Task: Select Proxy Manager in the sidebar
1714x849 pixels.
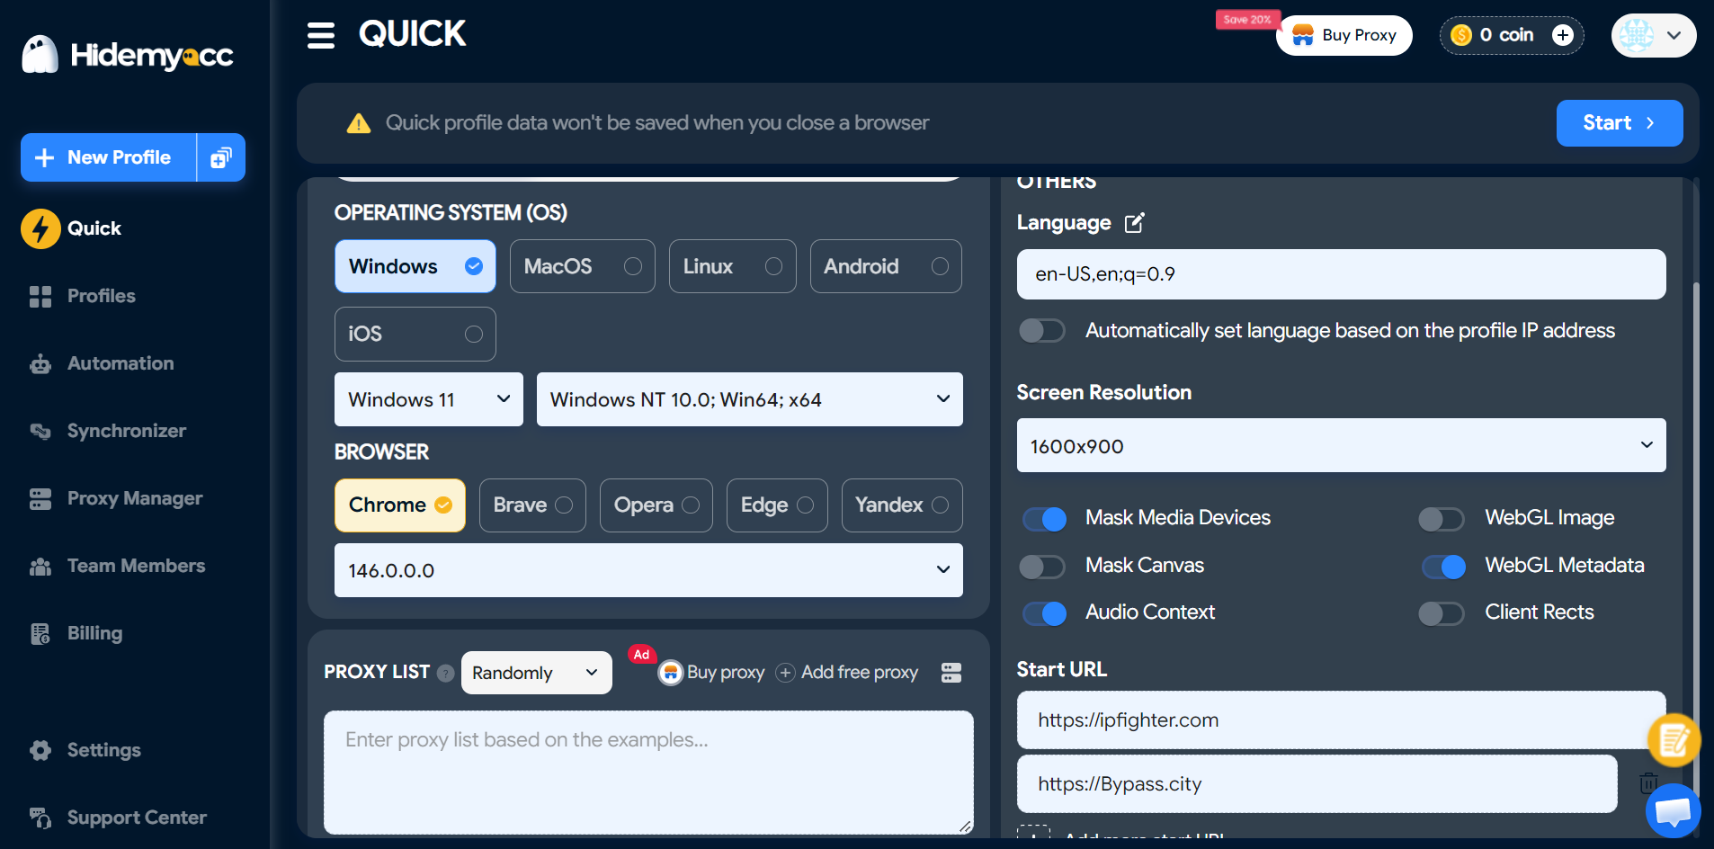Action: [135, 498]
